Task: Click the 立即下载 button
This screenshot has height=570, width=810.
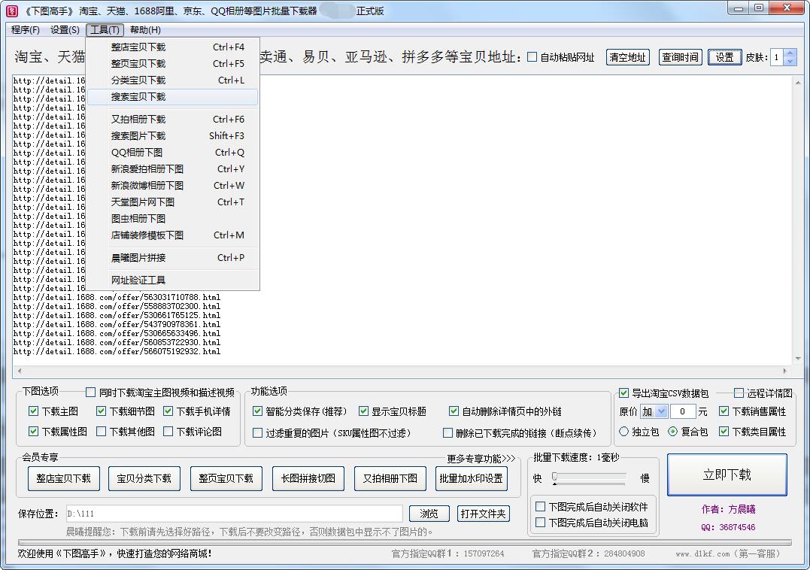Action: pos(727,474)
